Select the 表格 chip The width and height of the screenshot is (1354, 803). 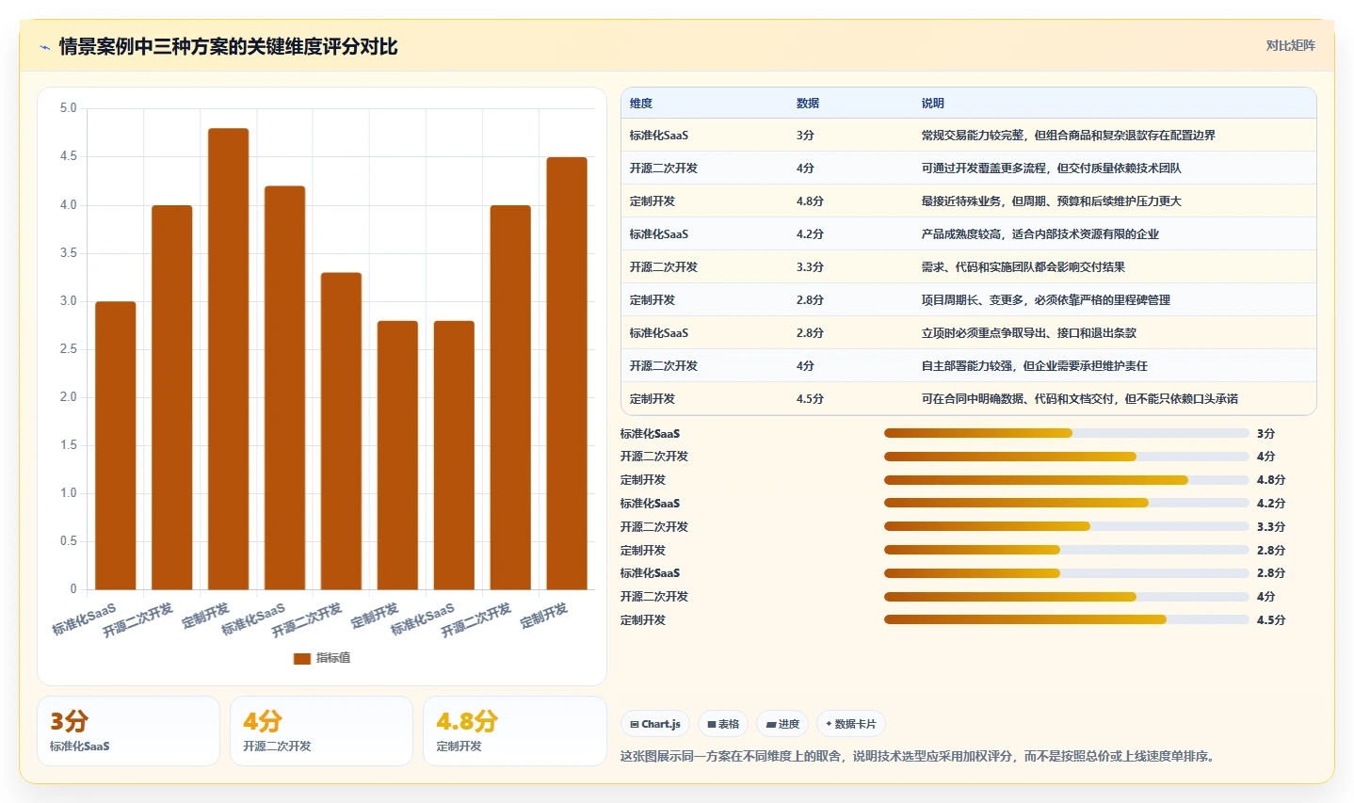(x=723, y=724)
